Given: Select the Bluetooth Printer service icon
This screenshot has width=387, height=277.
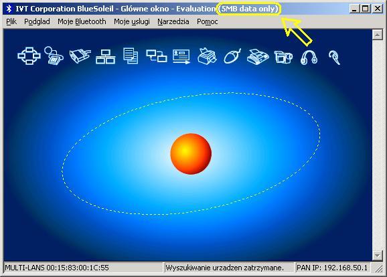Looking at the screenshot, I should pos(207,56).
